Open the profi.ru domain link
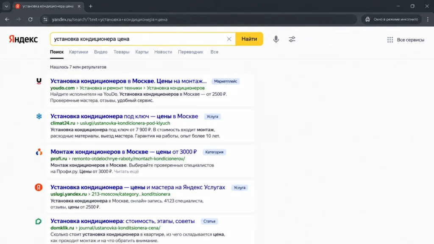The image size is (434, 244). click(58, 159)
